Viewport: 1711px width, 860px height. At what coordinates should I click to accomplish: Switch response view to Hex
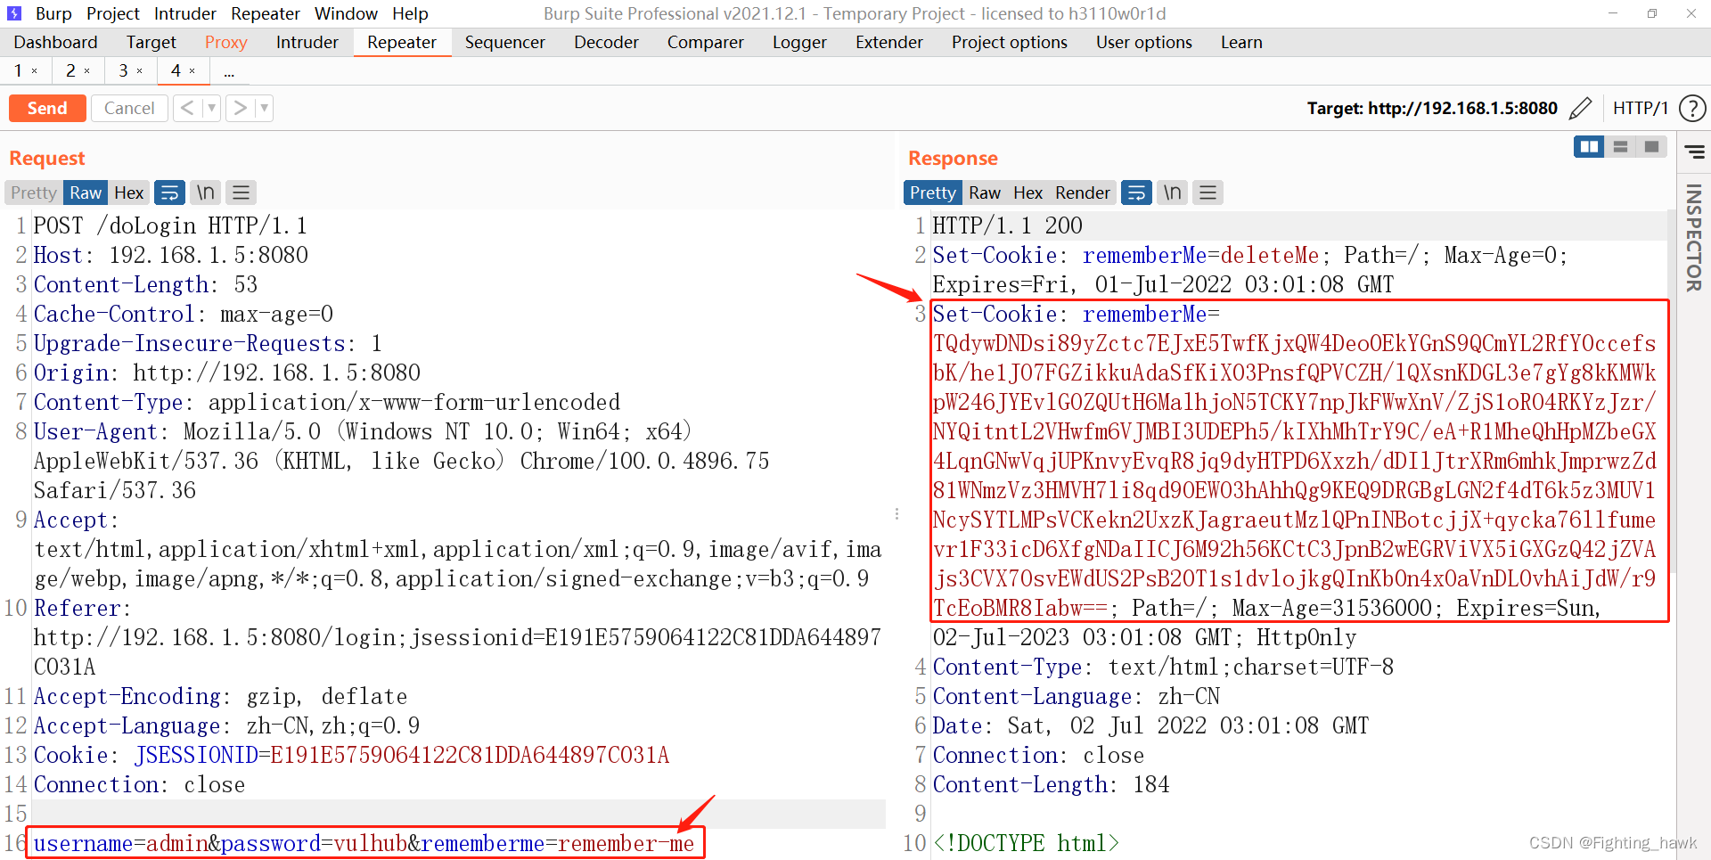(1027, 192)
